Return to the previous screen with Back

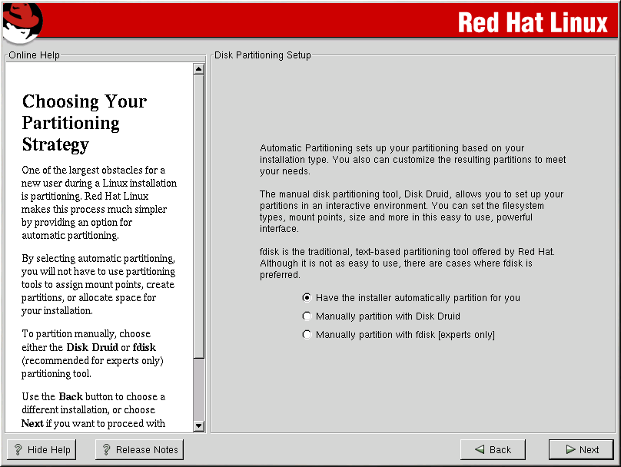click(x=492, y=450)
